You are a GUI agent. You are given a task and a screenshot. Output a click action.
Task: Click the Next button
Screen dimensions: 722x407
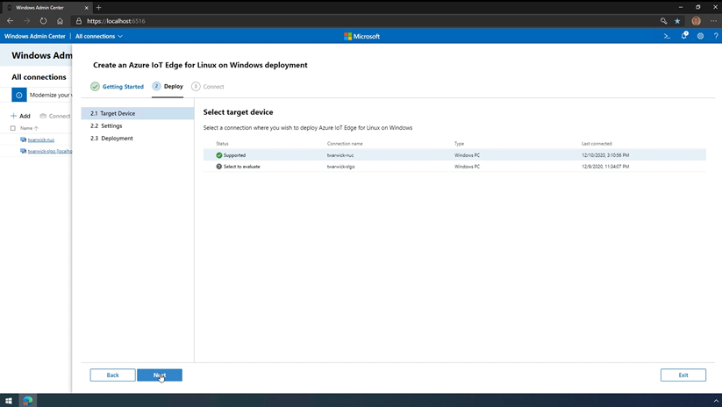pos(160,375)
